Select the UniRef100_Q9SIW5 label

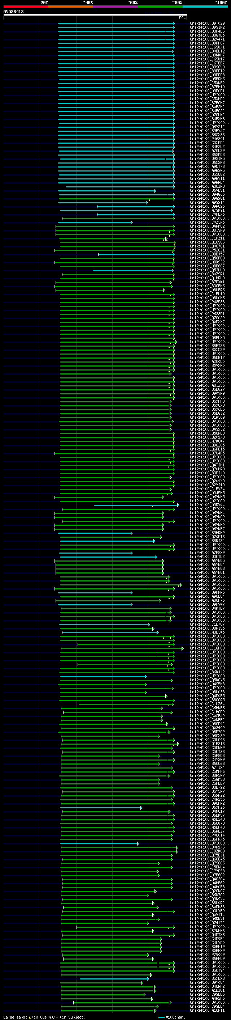[207, 158]
